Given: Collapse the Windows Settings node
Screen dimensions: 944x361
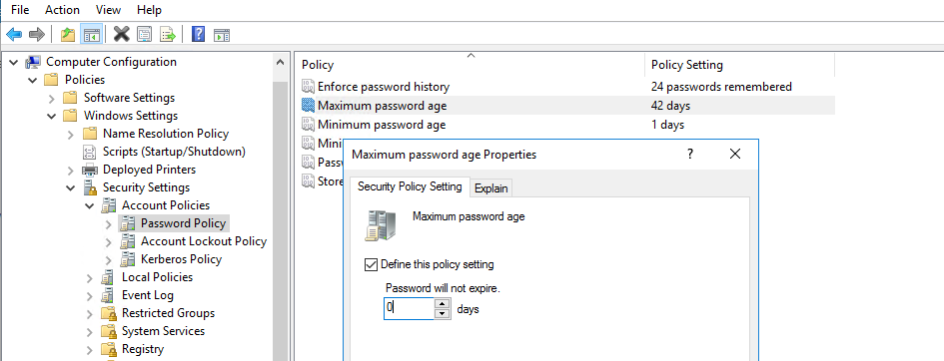Looking at the screenshot, I should [x=52, y=116].
